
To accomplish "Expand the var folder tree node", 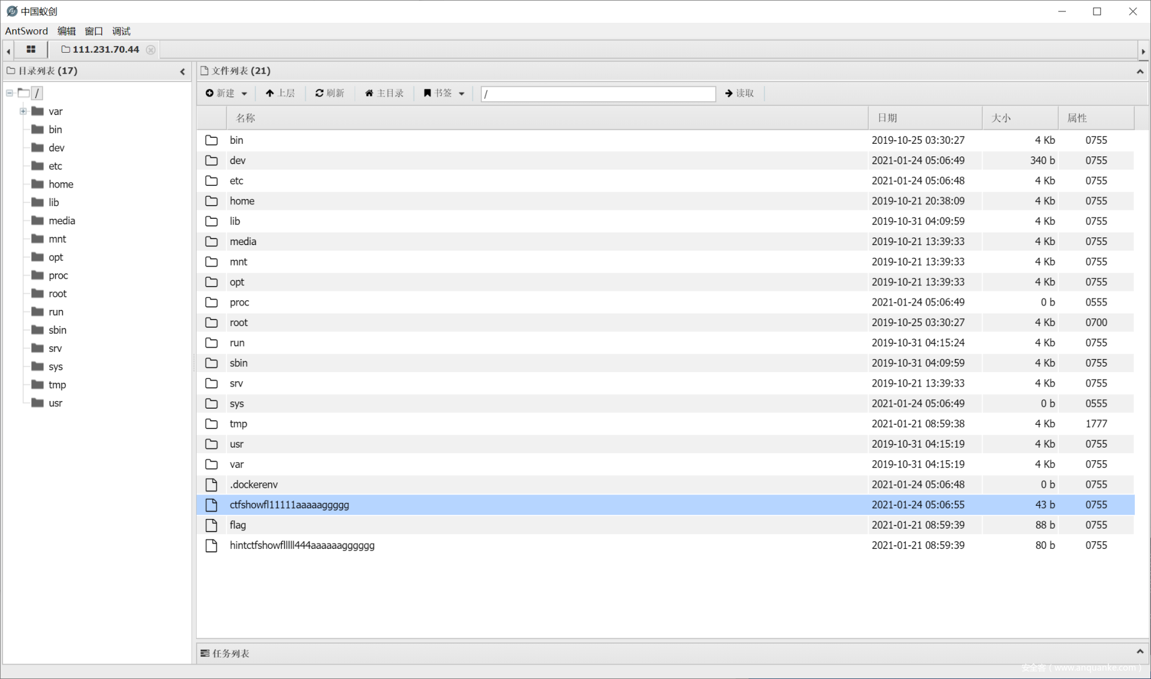I will [x=23, y=111].
